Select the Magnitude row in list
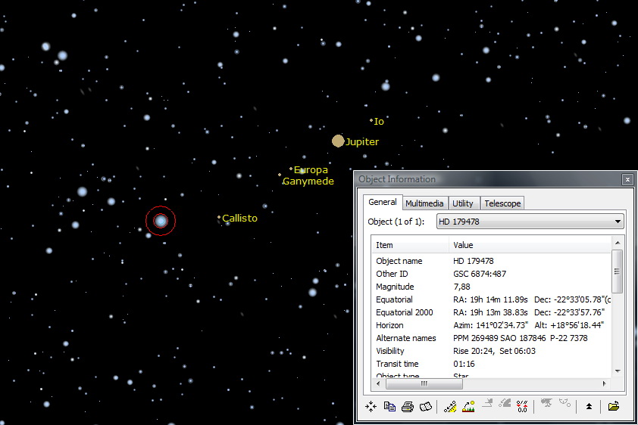 (395, 287)
